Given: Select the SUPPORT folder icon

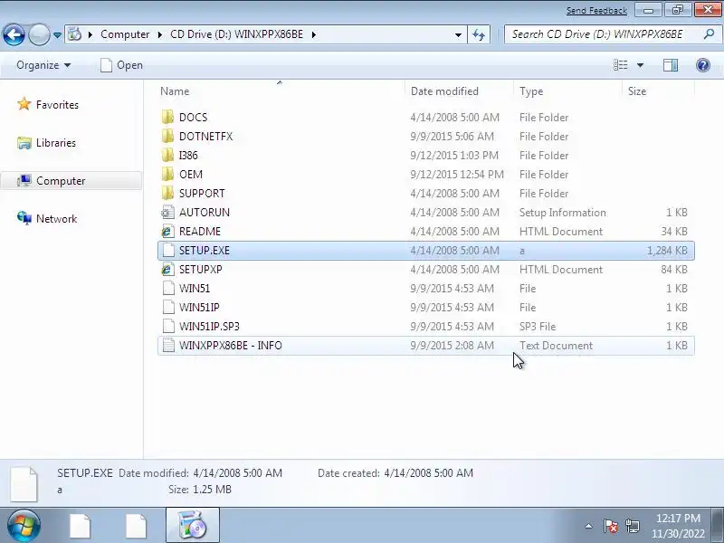Looking at the screenshot, I should 168,193.
